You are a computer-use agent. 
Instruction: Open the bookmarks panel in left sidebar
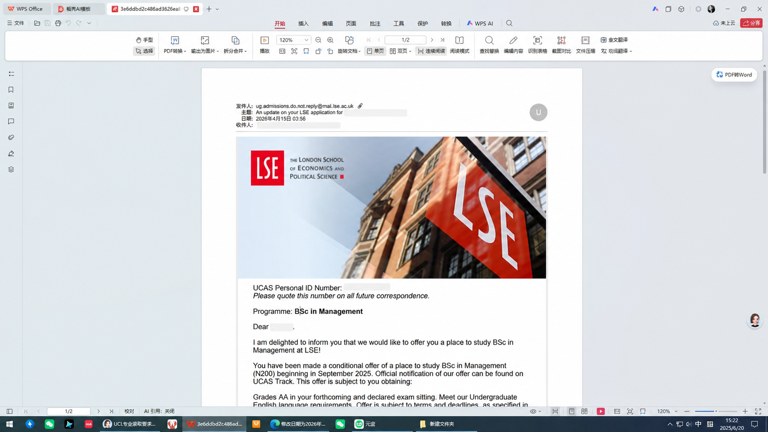(x=11, y=90)
